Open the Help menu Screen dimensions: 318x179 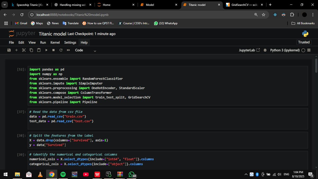pyautogui.click(x=84, y=42)
